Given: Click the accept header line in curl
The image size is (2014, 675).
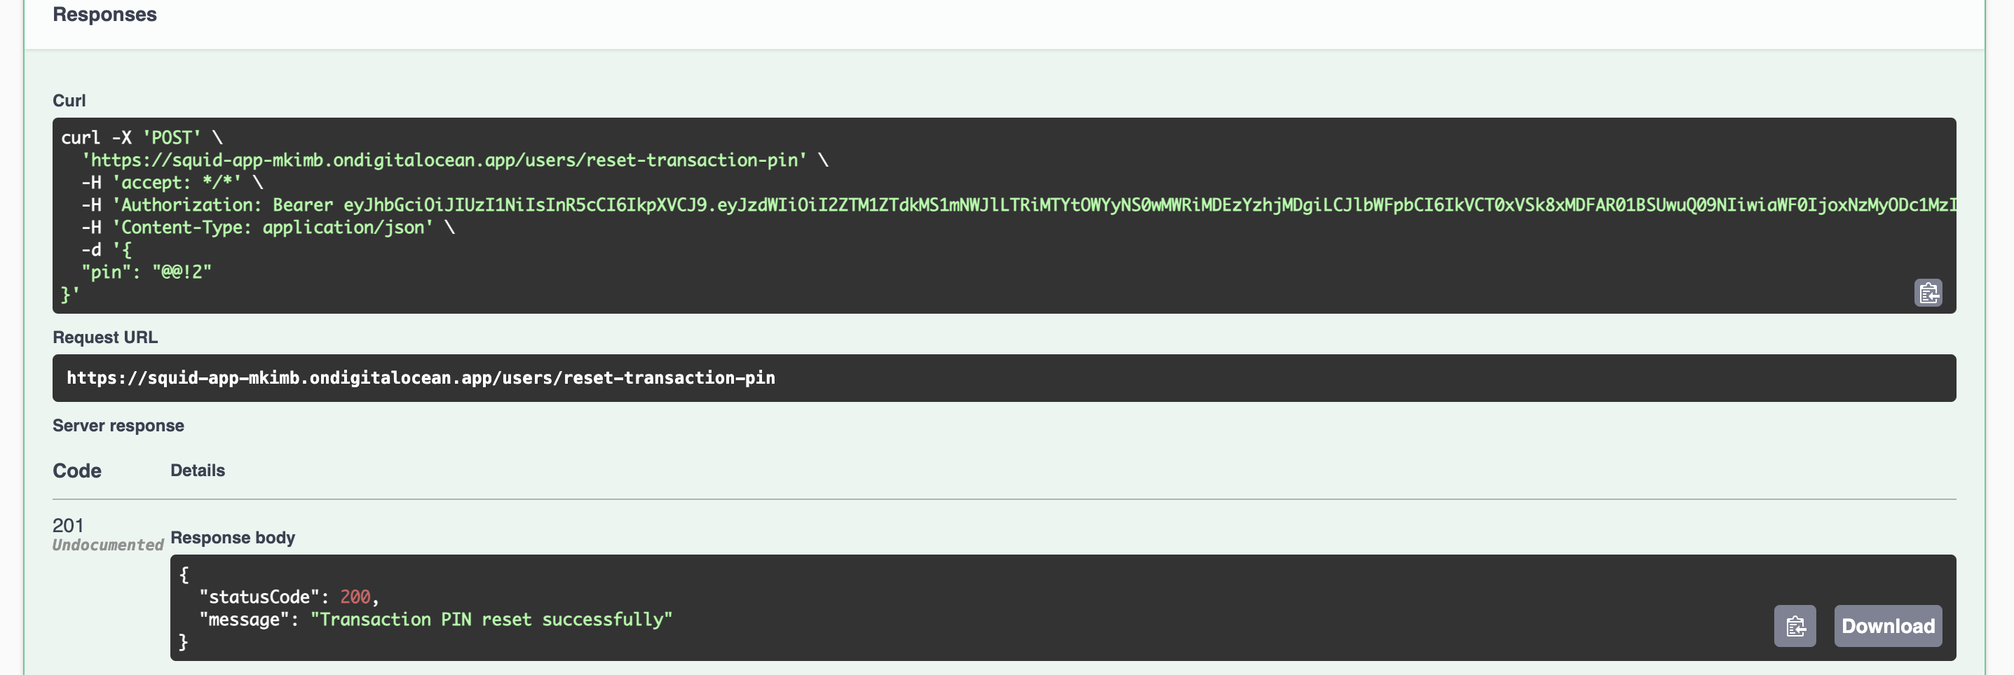Looking at the screenshot, I should click(x=172, y=183).
